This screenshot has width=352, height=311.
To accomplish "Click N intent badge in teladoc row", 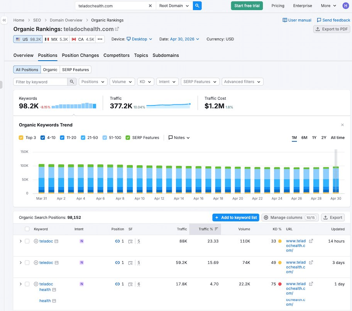I will tap(82, 241).
